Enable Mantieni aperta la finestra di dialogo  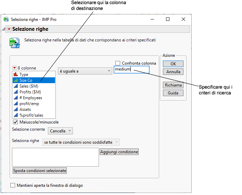pos(13,185)
